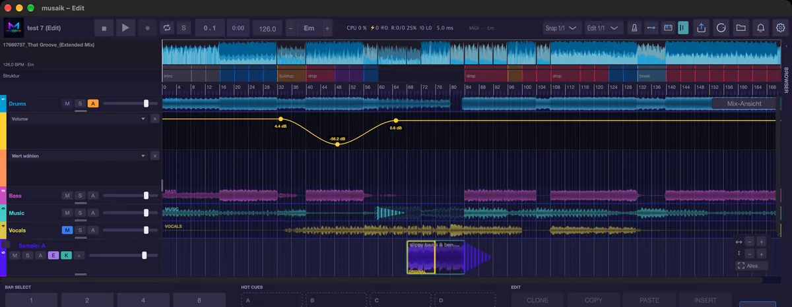Open the folder icon in toolbar
The height and width of the screenshot is (307, 792).
click(x=741, y=28)
